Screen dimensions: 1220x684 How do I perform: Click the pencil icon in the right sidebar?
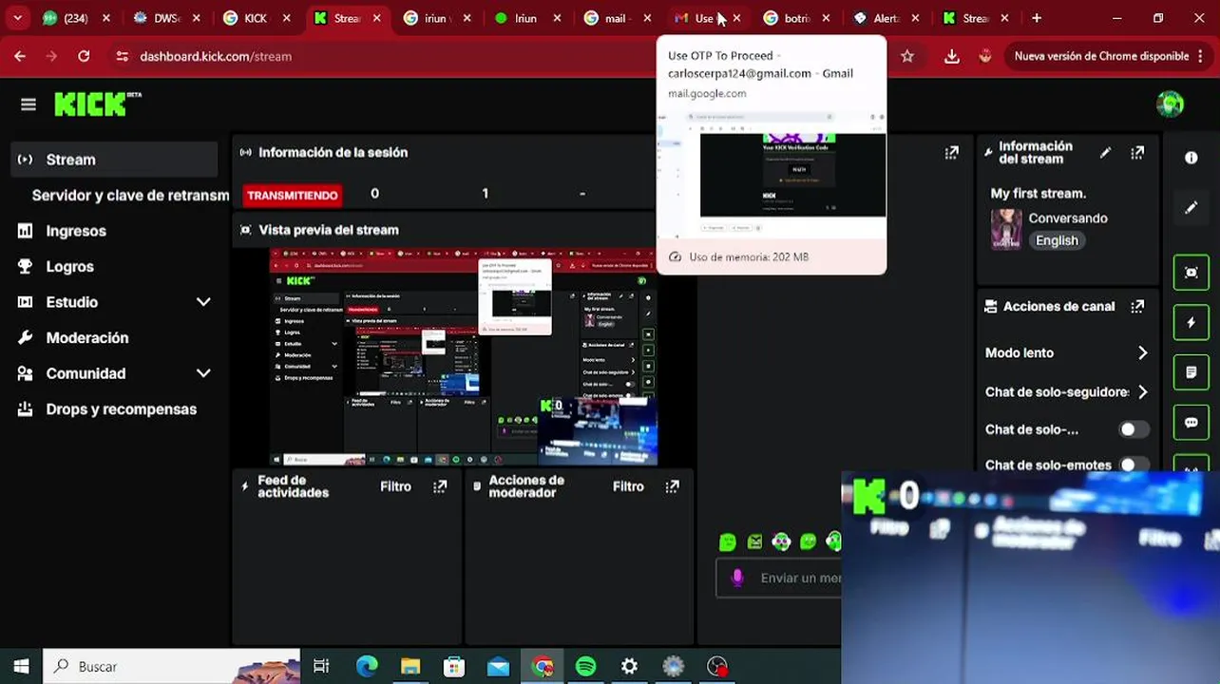(1191, 207)
